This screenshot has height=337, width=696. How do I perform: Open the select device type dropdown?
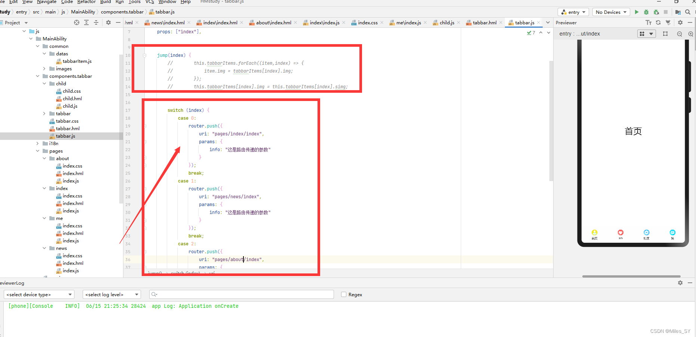point(39,294)
